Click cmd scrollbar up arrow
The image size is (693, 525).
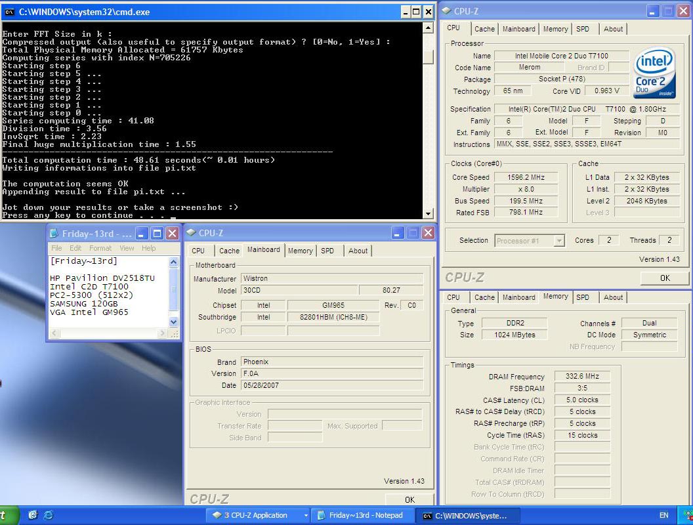428,28
